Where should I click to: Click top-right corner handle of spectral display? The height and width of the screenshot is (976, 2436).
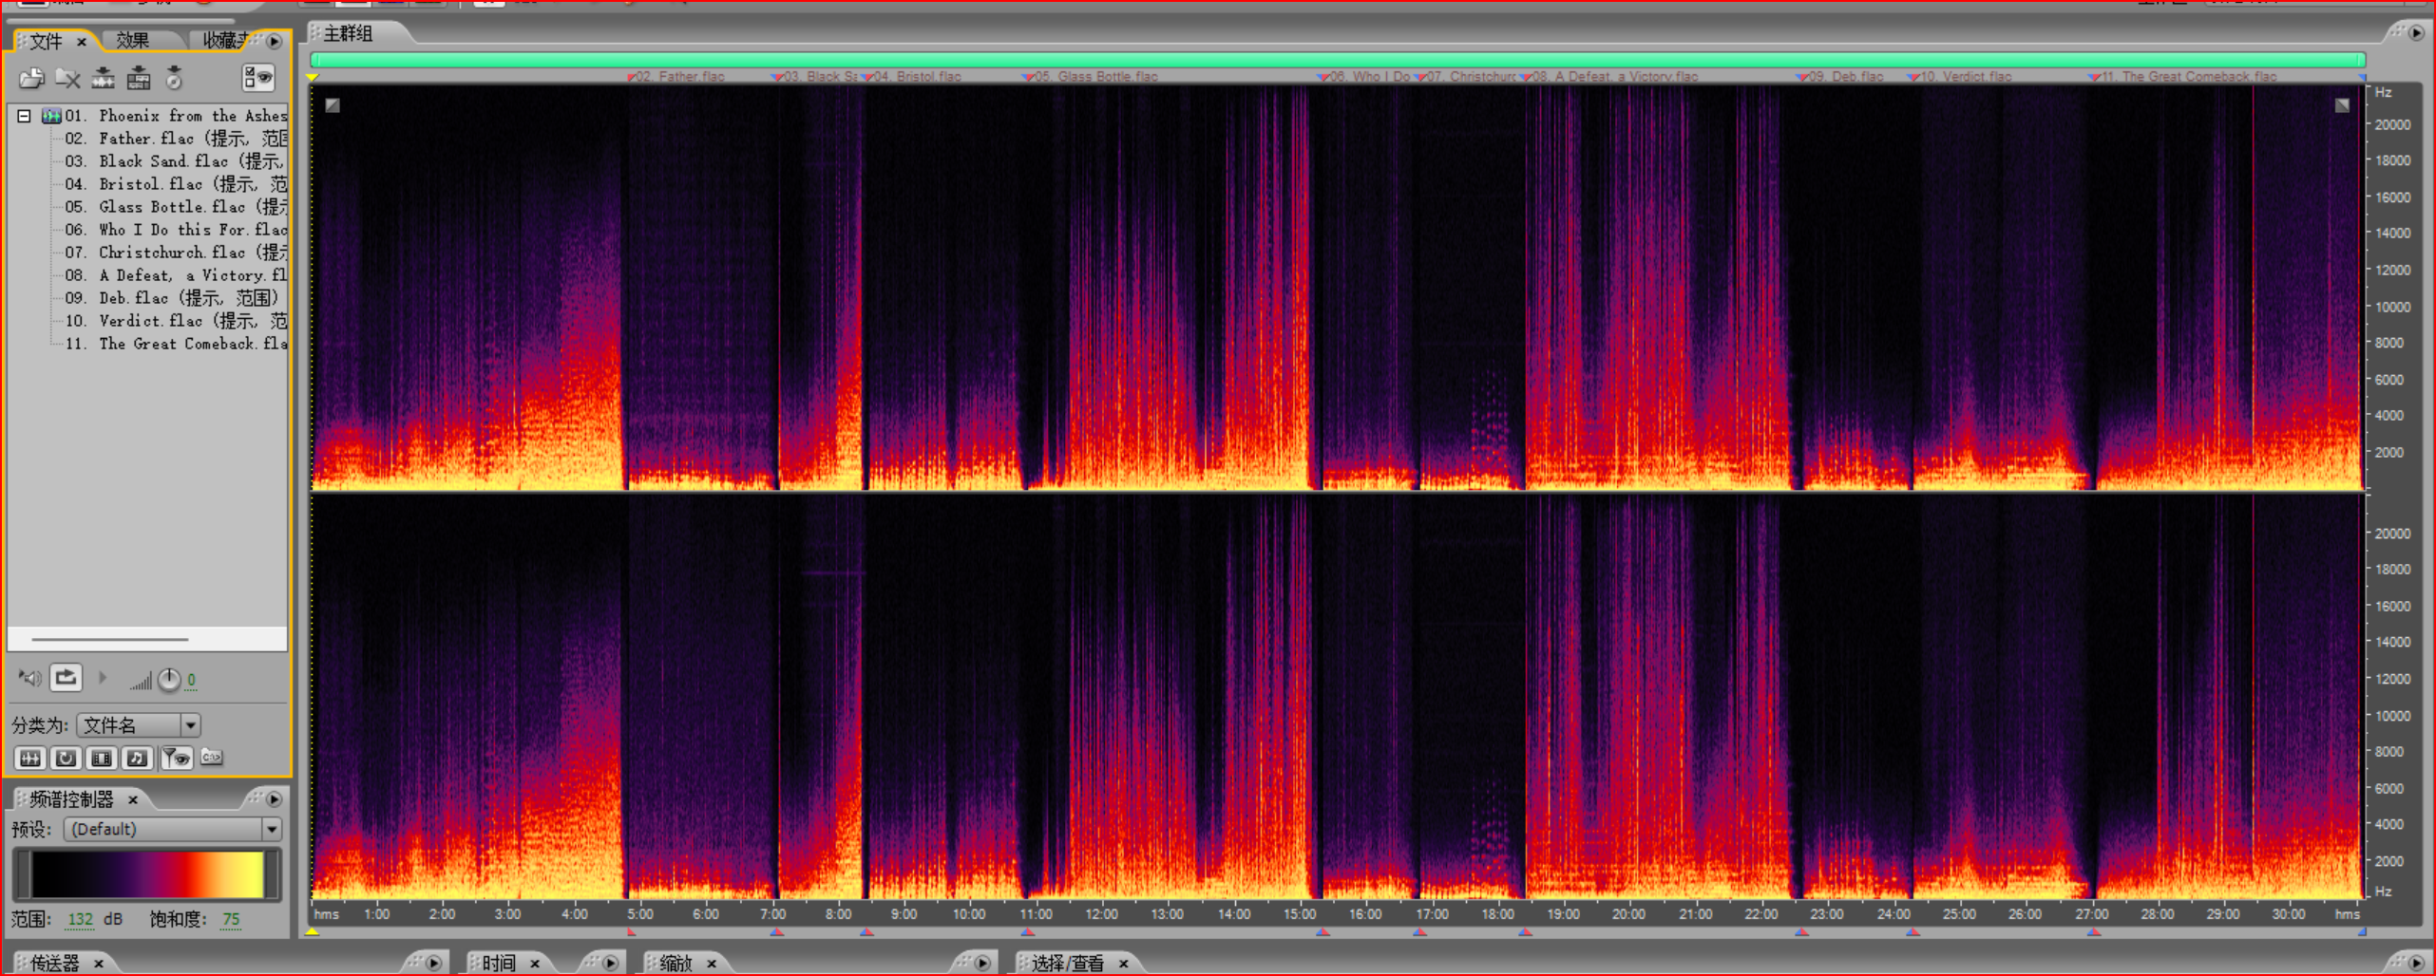[x=2342, y=105]
